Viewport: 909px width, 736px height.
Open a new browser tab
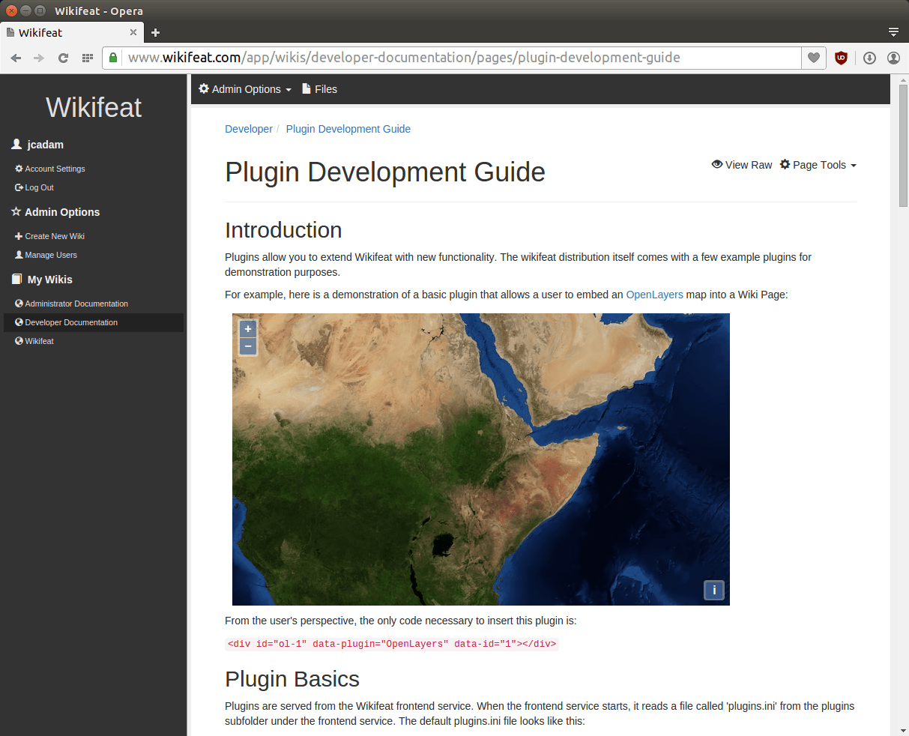point(156,32)
